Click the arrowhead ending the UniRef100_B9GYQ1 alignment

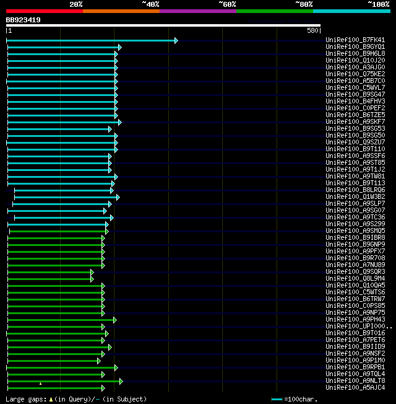(x=119, y=48)
